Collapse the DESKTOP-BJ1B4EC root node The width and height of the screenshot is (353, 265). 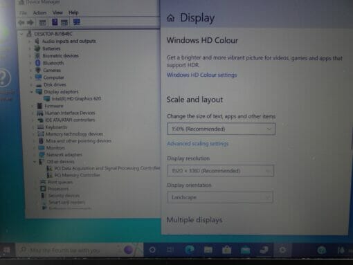tap(21, 34)
